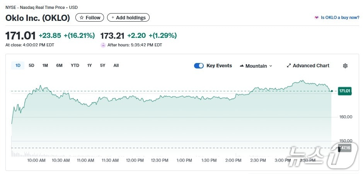
Task: Click the 171.01 current price label on chart
Action: [344, 91]
